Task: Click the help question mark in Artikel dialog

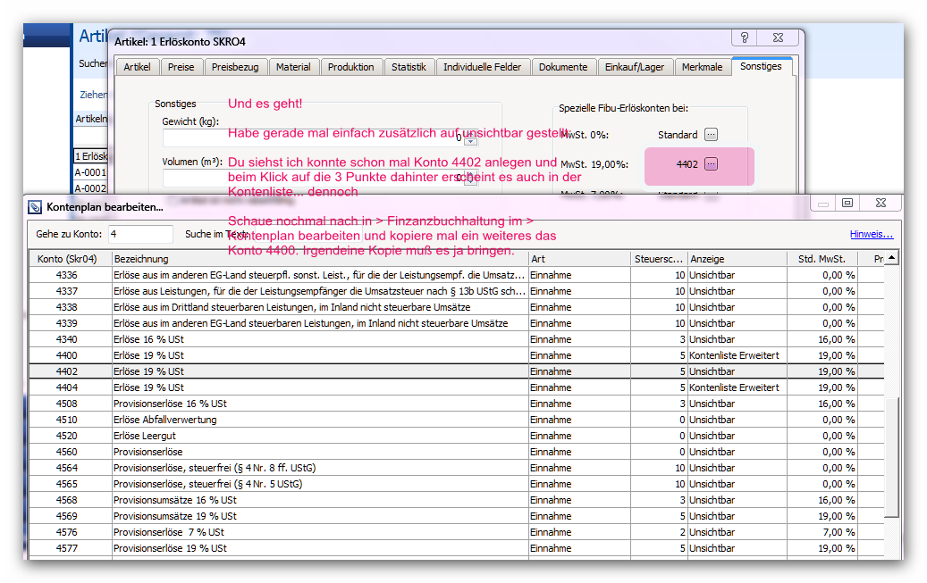Action: (745, 37)
